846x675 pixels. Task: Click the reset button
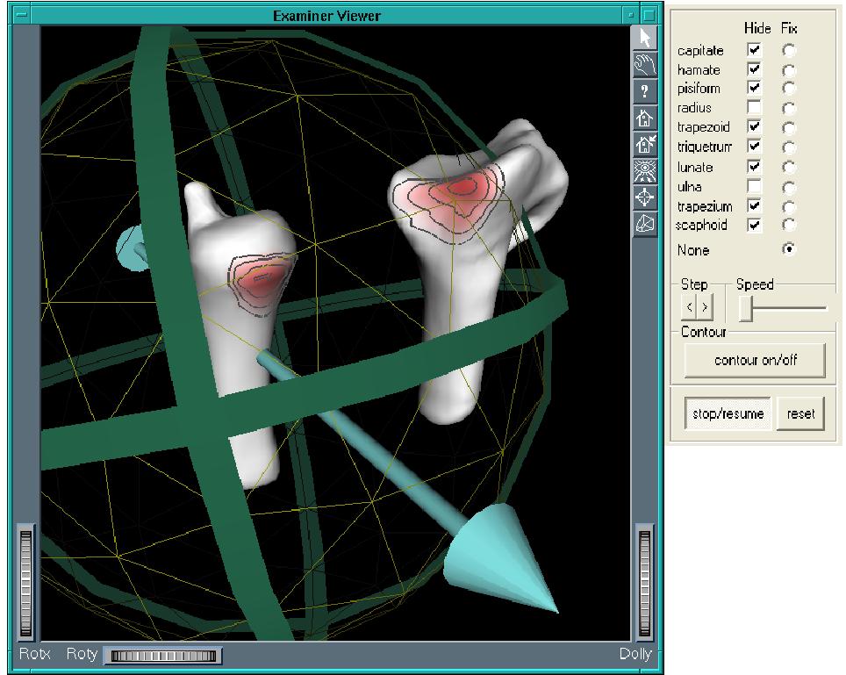click(800, 413)
